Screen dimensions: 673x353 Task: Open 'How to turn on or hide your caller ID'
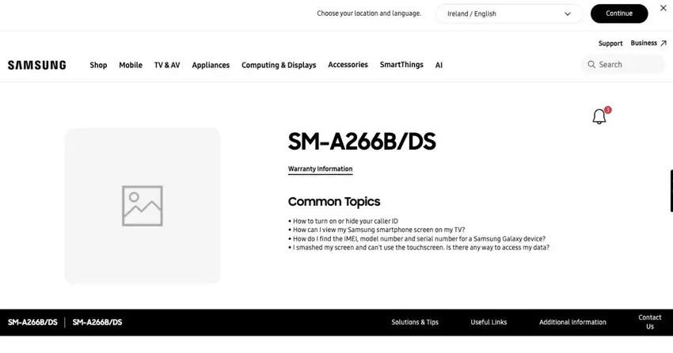[345, 222]
